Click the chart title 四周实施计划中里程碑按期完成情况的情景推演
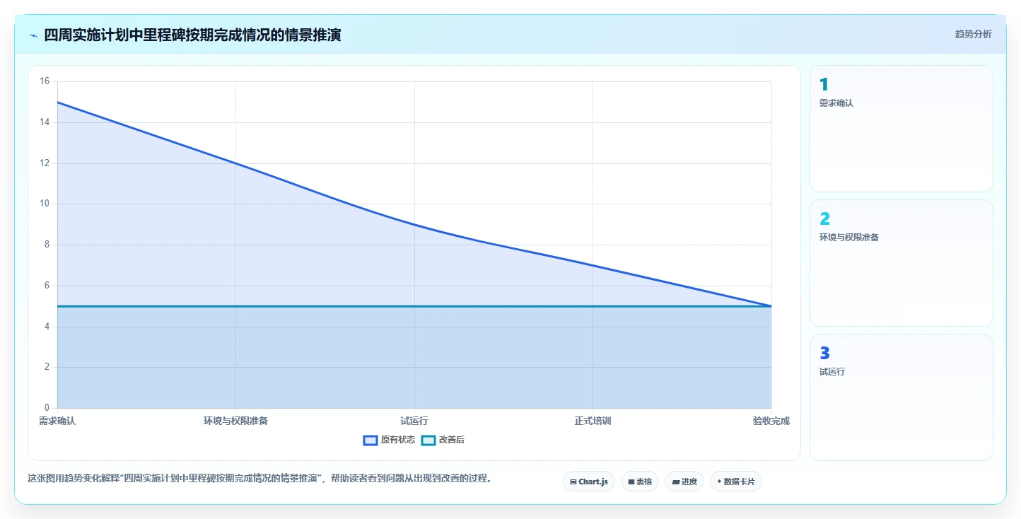The height and width of the screenshot is (519, 1021). [x=192, y=35]
